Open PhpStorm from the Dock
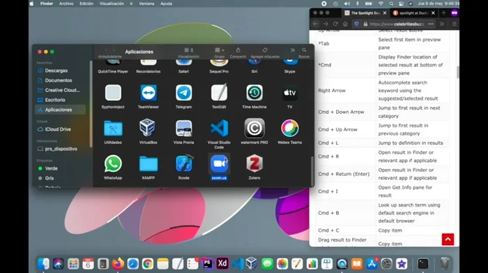 tap(207, 264)
